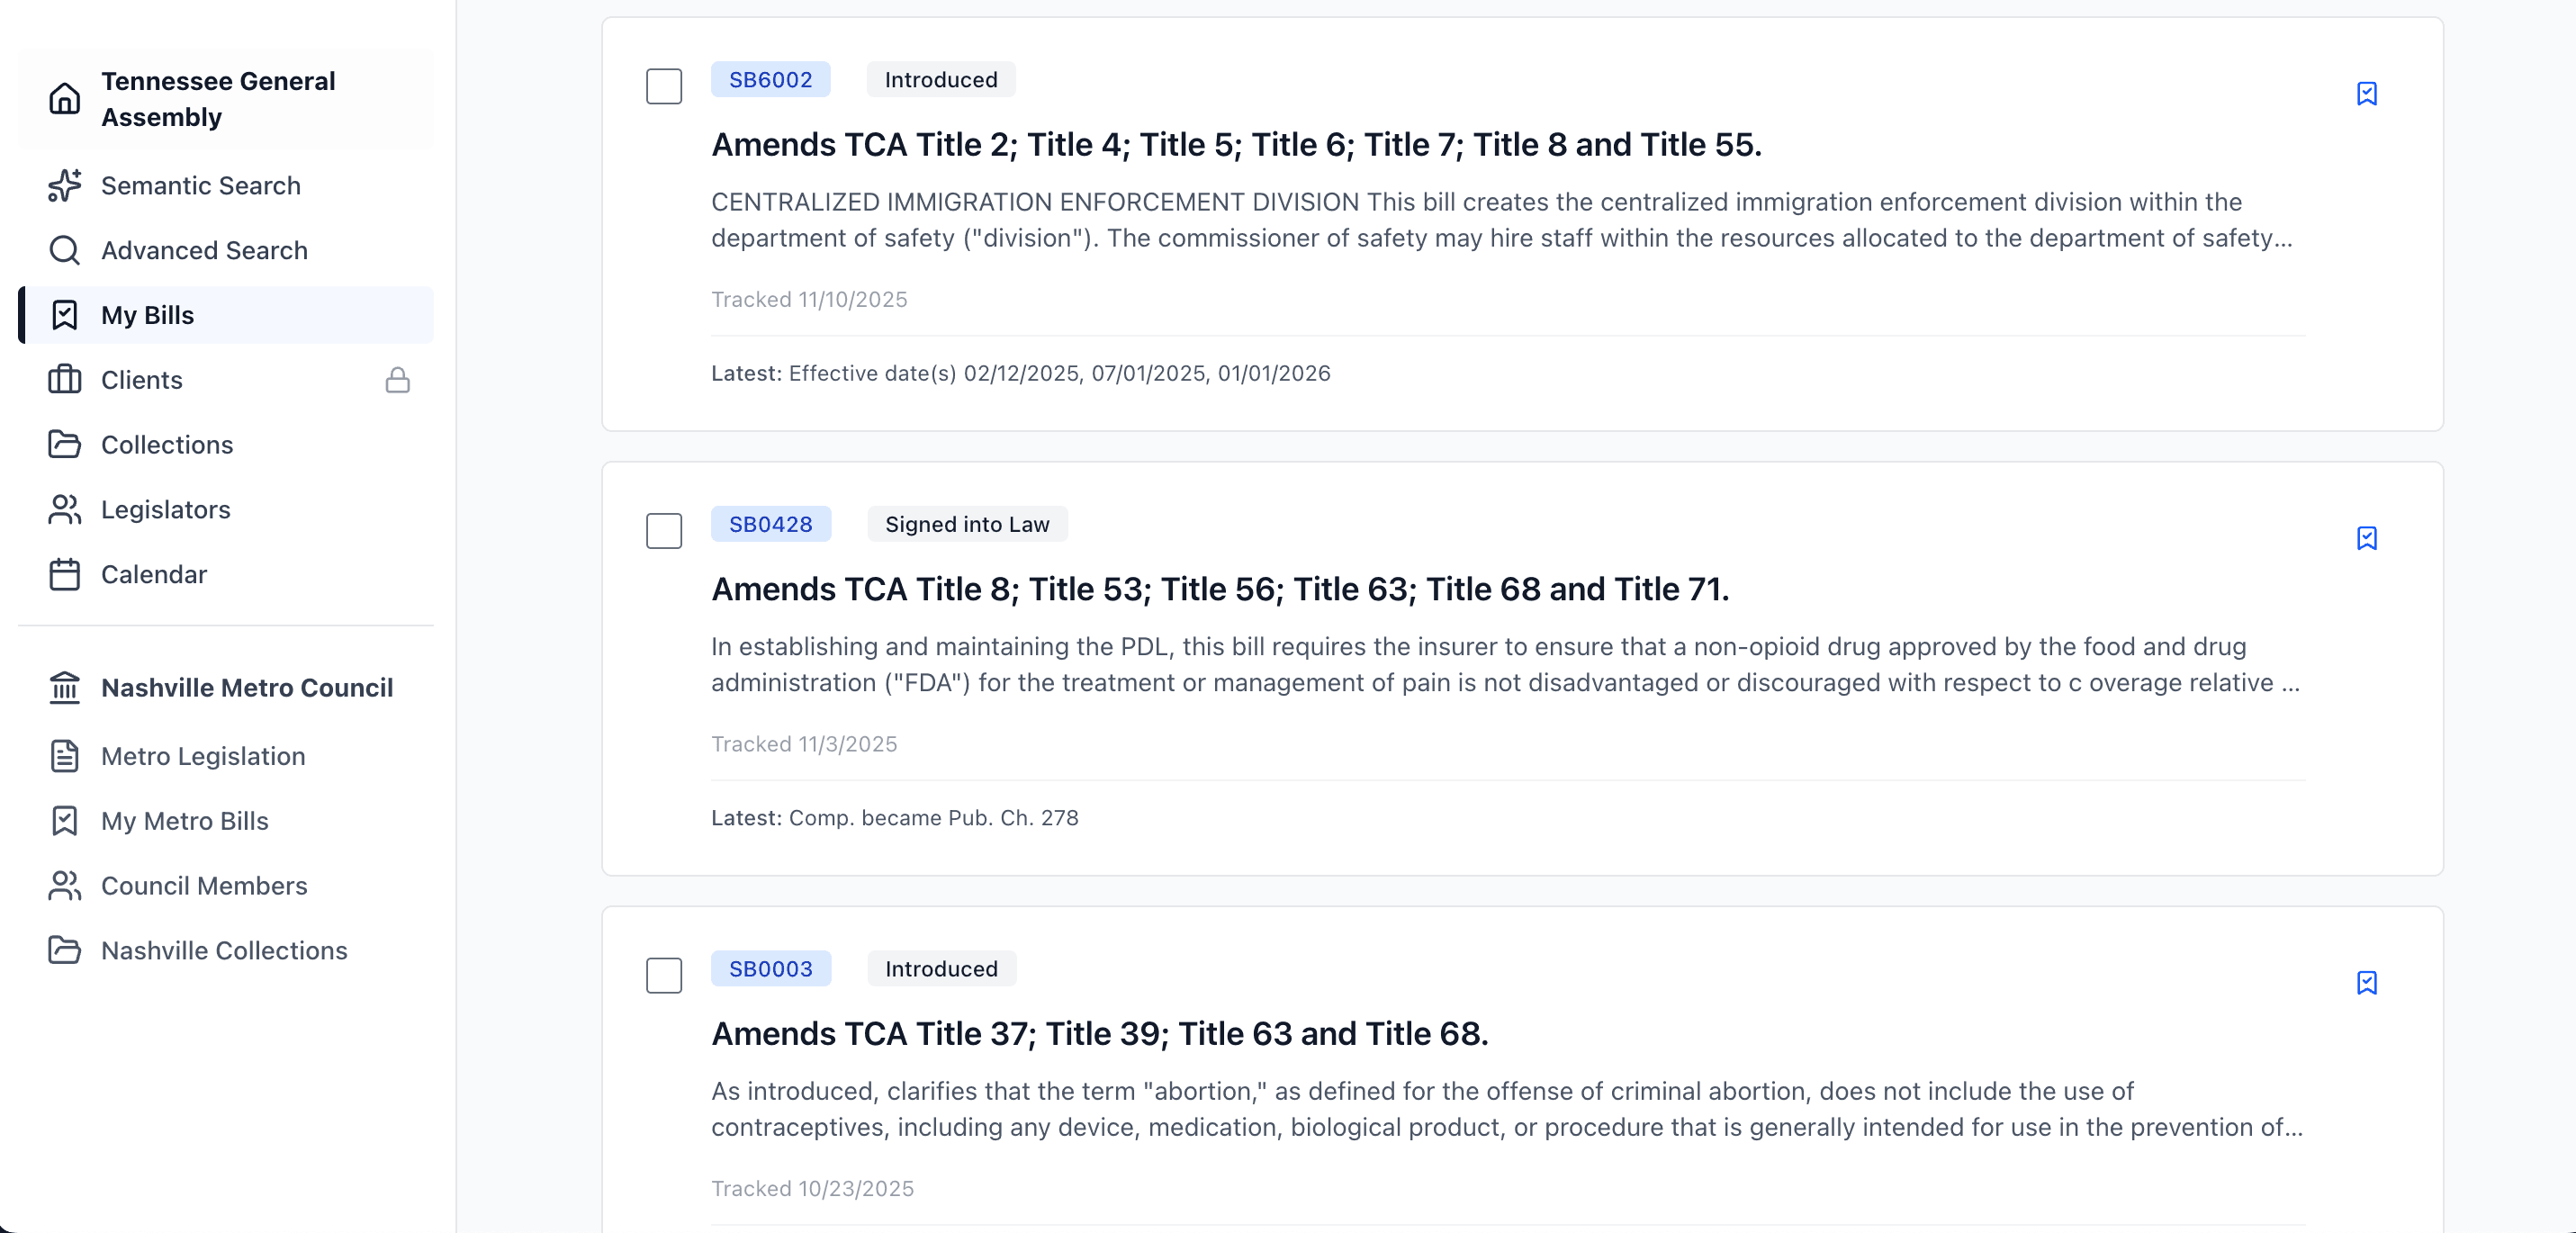Click the Advanced Search magnifier icon
The height and width of the screenshot is (1233, 2576).
(x=64, y=250)
